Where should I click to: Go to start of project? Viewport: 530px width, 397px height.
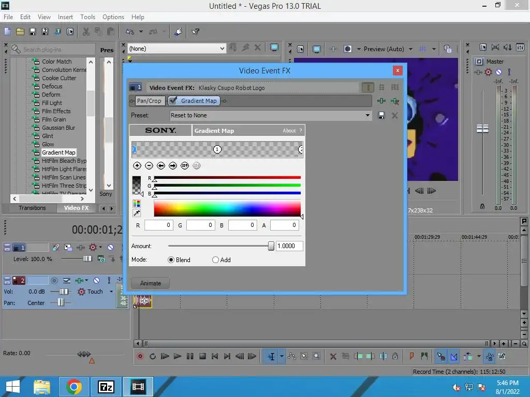[215, 356]
